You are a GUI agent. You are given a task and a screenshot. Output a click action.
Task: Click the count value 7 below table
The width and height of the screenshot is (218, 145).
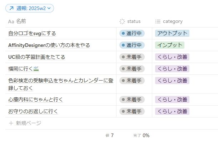point(112,135)
